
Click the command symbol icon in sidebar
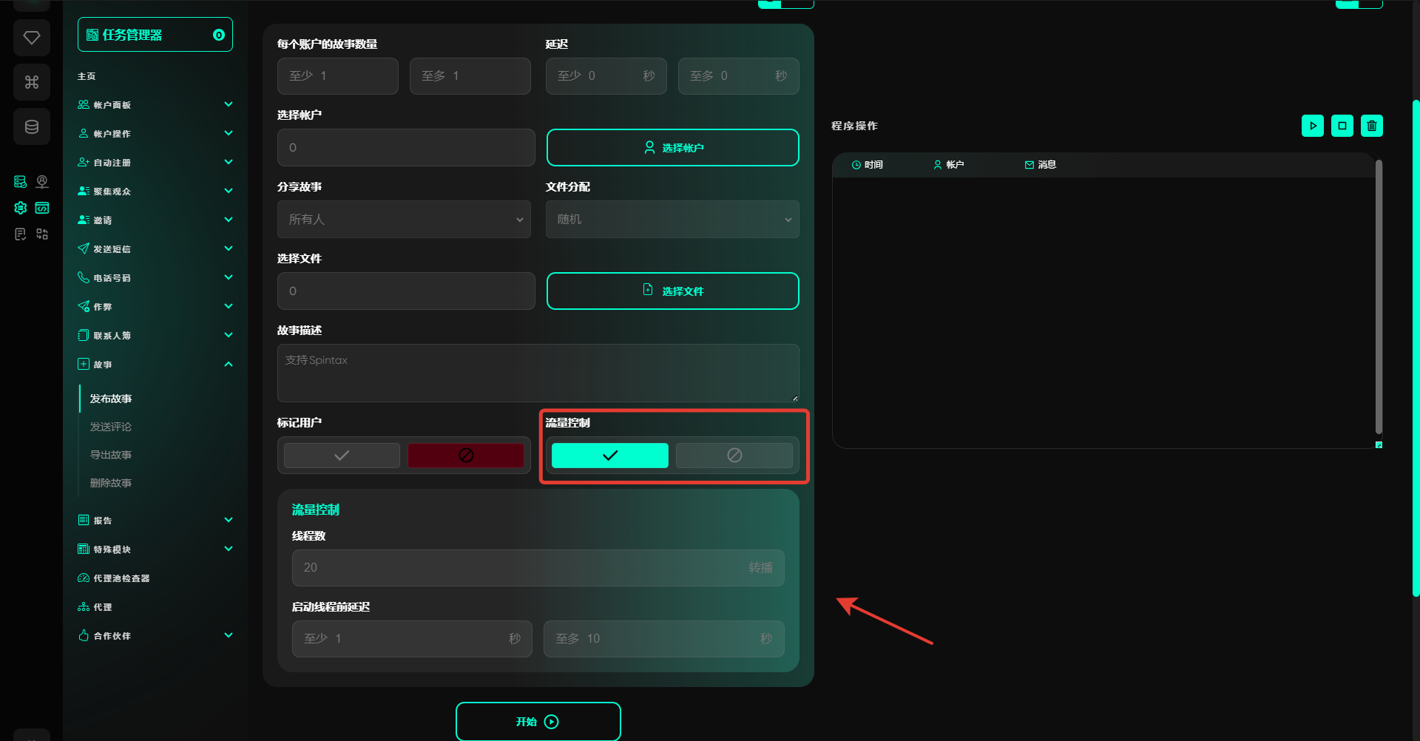(x=32, y=82)
